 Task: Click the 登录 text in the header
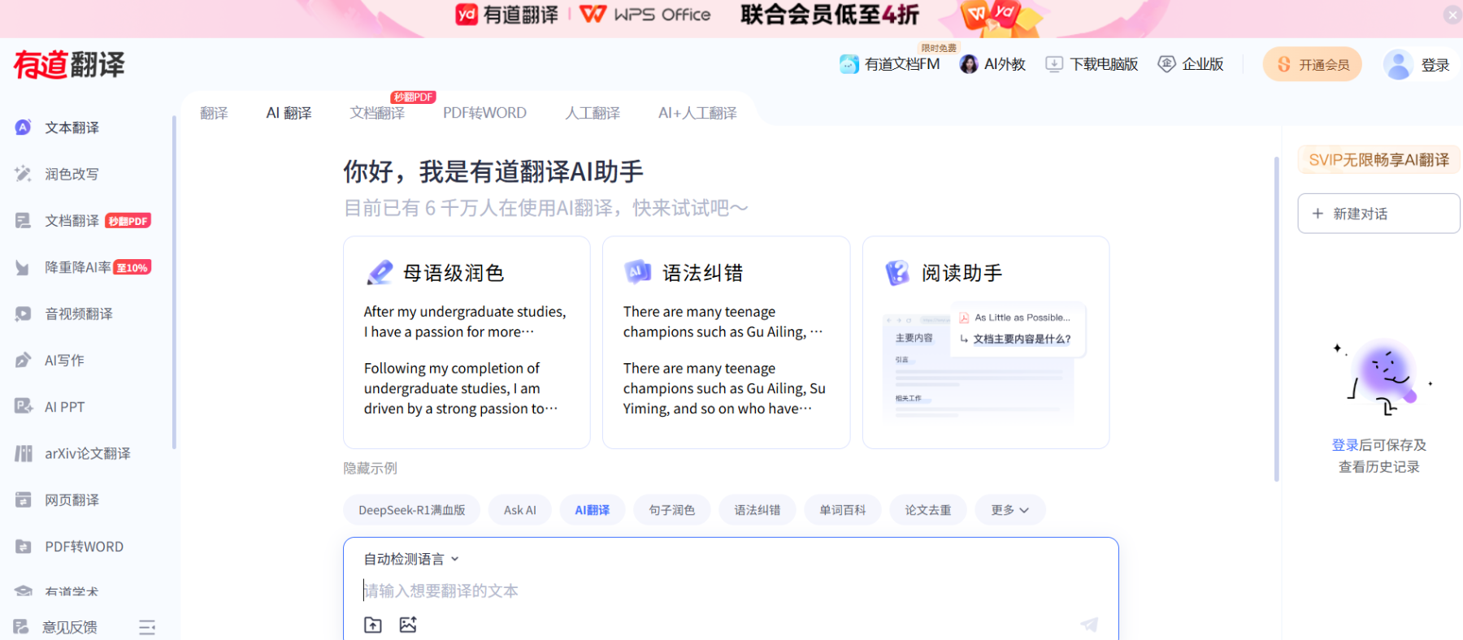[x=1435, y=65]
